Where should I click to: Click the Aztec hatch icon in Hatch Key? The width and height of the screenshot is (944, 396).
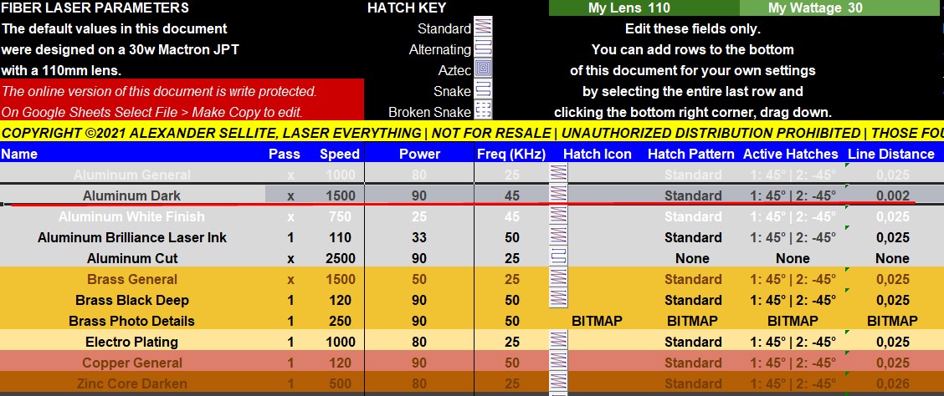click(483, 70)
